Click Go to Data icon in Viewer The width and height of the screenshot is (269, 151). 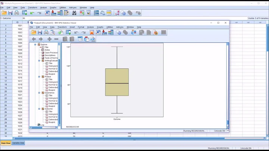coord(92,33)
